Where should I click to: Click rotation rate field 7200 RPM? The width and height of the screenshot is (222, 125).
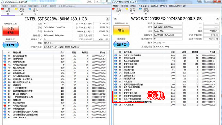coord(211,31)
